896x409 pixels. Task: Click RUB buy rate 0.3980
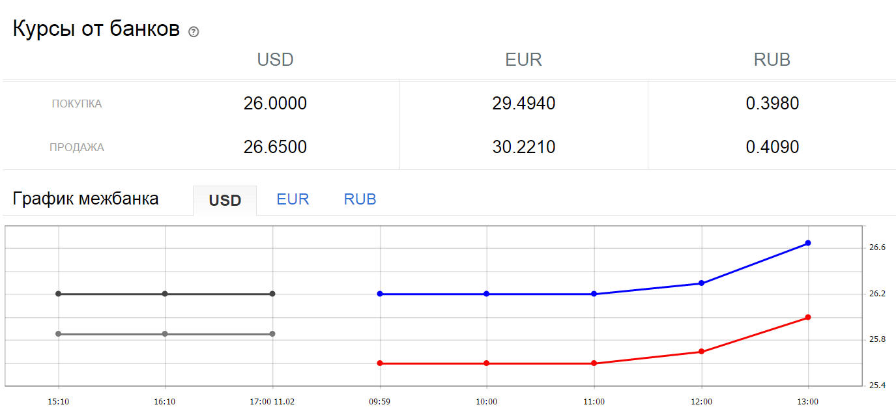(772, 104)
